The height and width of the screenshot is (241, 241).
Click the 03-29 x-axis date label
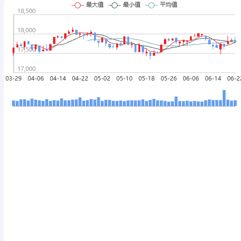click(x=13, y=79)
